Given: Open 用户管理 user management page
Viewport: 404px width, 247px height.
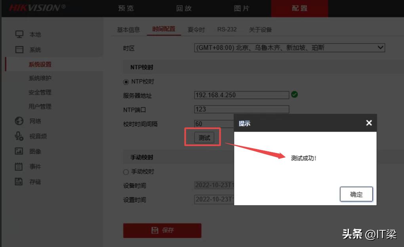Looking at the screenshot, I should [40, 106].
